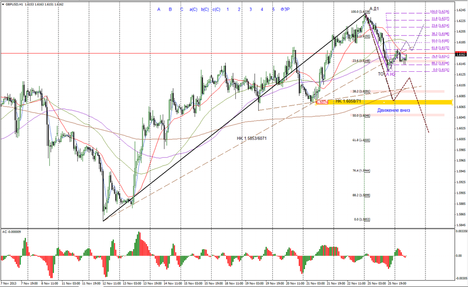The width and height of the screenshot is (468, 287).
Task: Click the 7 Nov 2013 time label
Action: [x=9, y=283]
